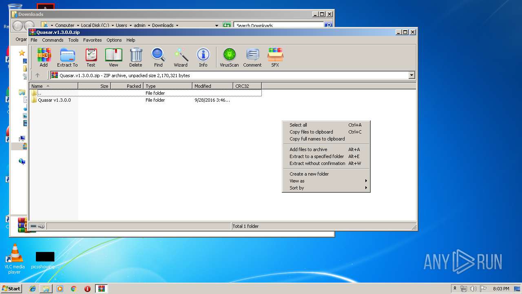Viewport: 522px width, 294px height.
Task: Open the Tools menu
Action: [x=73, y=40]
